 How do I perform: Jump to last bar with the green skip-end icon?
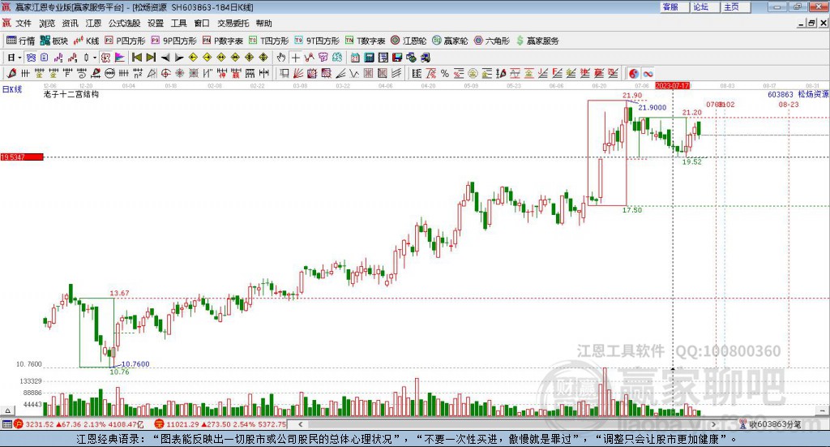click(x=151, y=58)
